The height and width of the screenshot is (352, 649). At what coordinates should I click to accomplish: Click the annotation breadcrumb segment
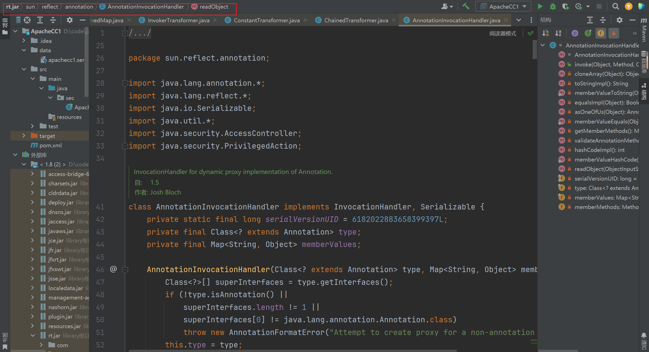click(x=79, y=7)
